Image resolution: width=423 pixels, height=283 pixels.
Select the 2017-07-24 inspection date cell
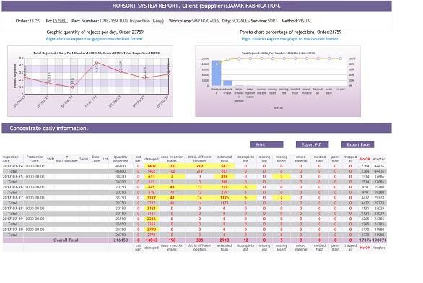pos(13,166)
